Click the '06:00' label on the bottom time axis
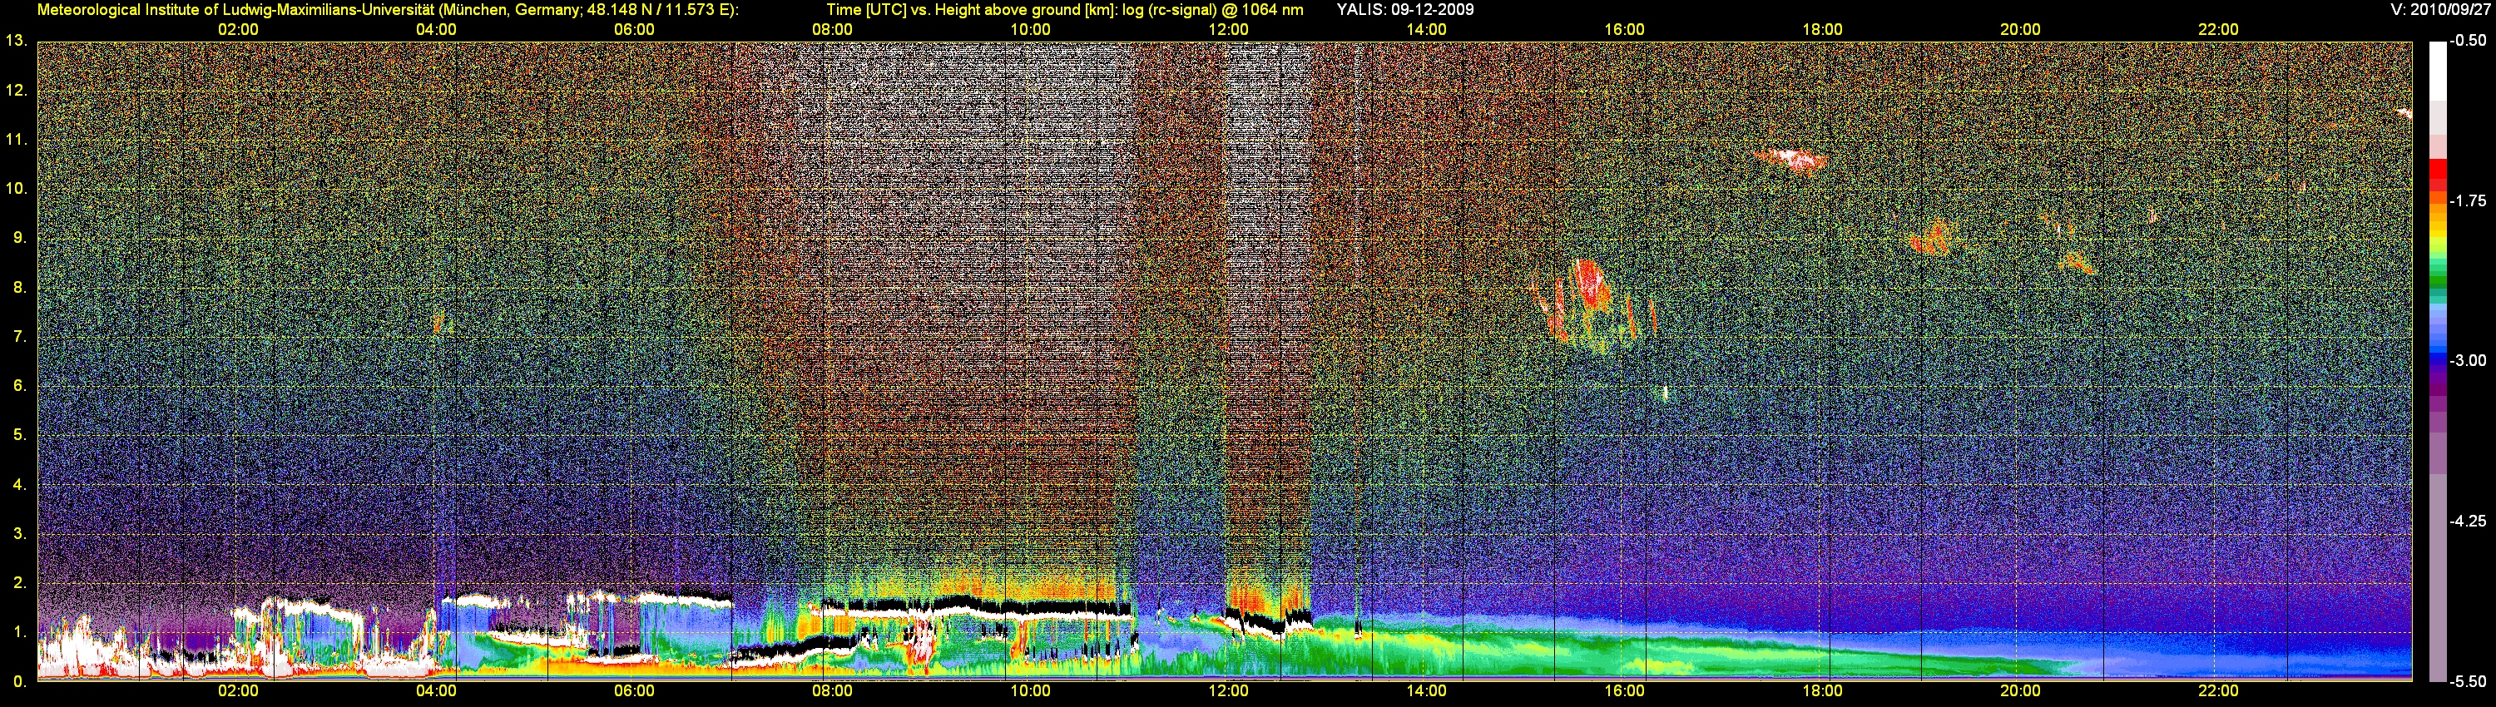2496x707 pixels. [634, 691]
